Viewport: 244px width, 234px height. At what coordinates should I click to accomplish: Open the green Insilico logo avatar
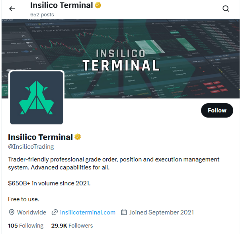coord(37,98)
